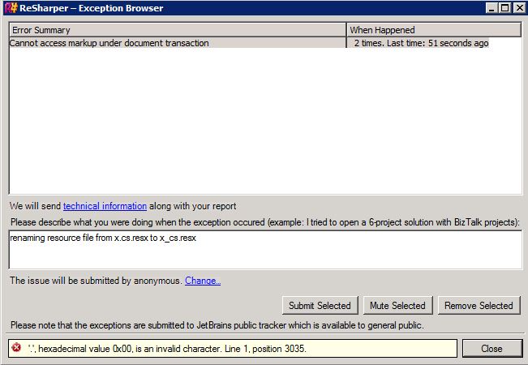
Task: Click the 'Please describe what you were doing' label
Action: (265, 222)
